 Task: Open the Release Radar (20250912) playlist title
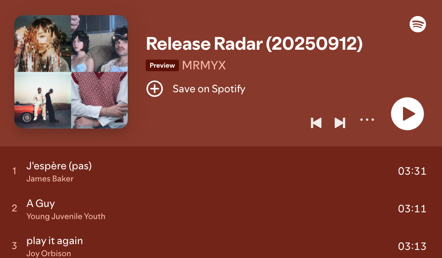(x=254, y=43)
